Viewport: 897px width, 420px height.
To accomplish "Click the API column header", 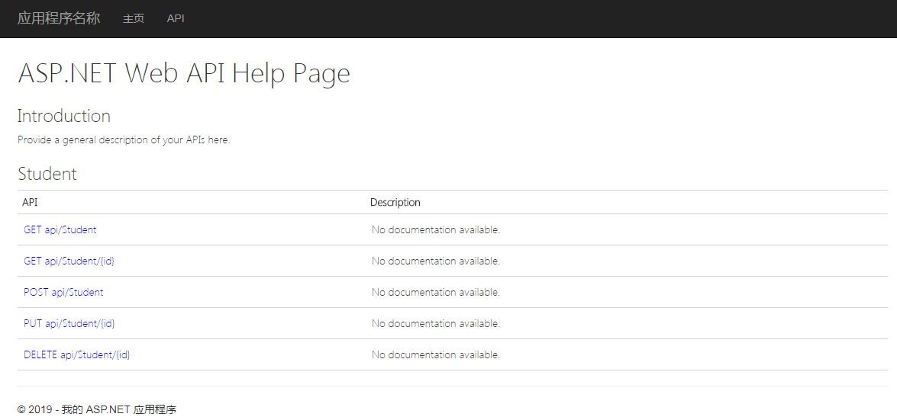I will pos(30,202).
